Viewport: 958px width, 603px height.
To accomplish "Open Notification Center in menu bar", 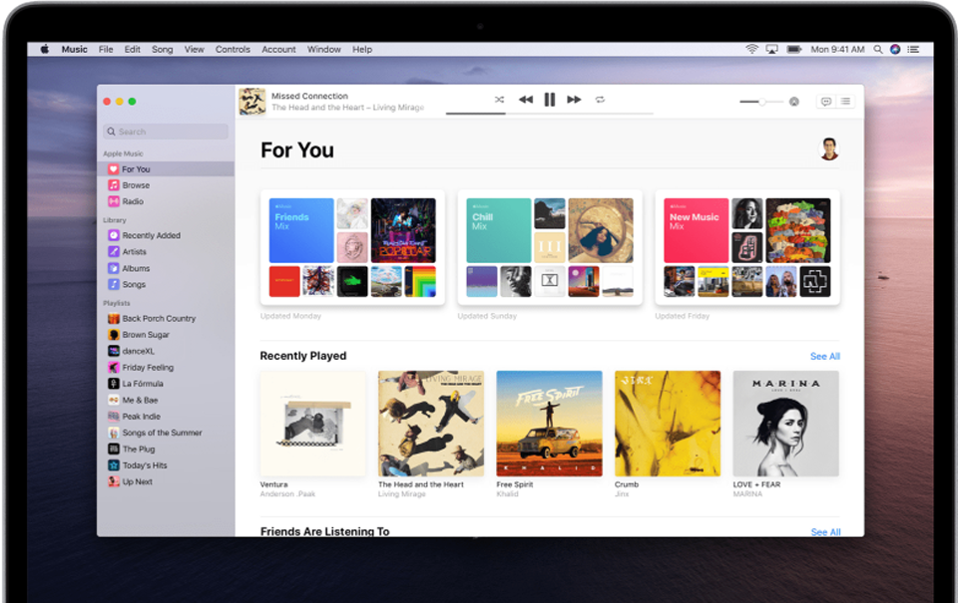I will coord(913,50).
